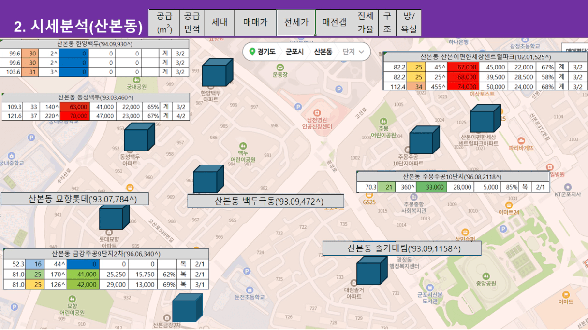The image size is (588, 330).
Task: Click the 산본동 백두극동 label box
Action: coord(265,201)
